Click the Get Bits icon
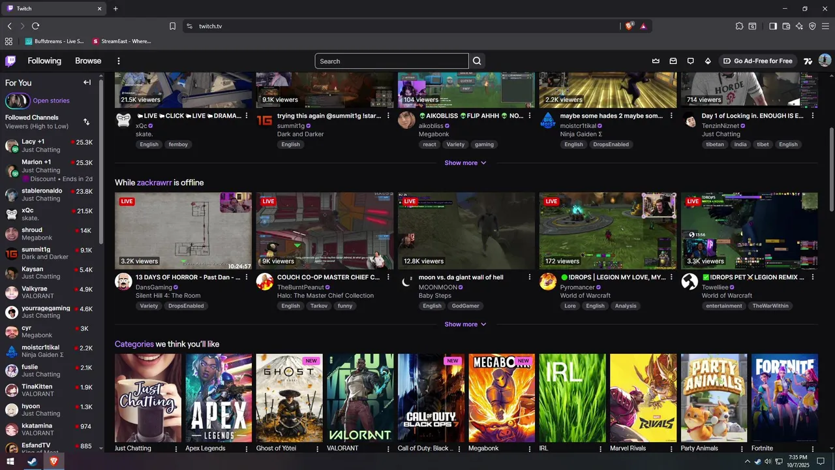 [x=708, y=61]
